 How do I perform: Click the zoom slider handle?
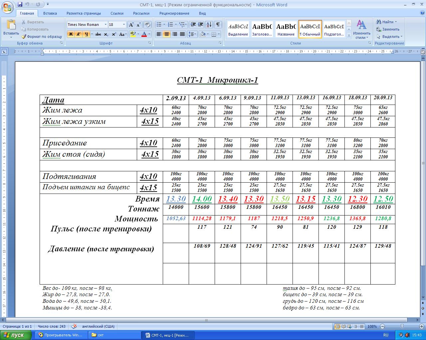tap(402, 326)
